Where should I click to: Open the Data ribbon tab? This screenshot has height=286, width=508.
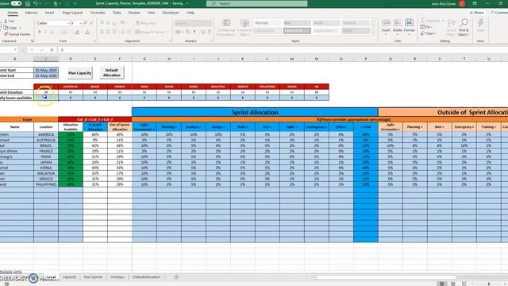point(117,13)
